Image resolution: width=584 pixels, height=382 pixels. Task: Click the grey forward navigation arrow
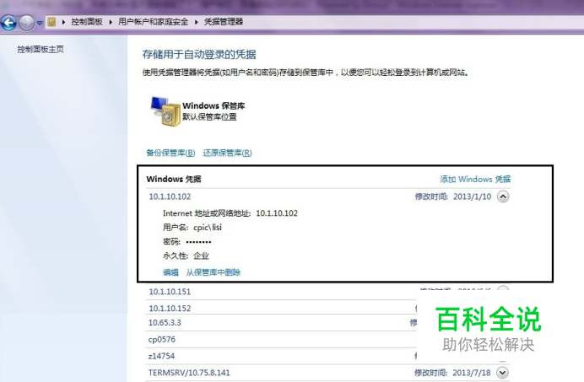click(26, 23)
